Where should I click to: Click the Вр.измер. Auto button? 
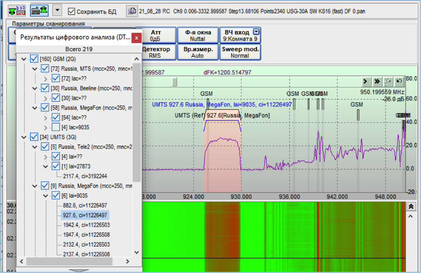(198, 52)
